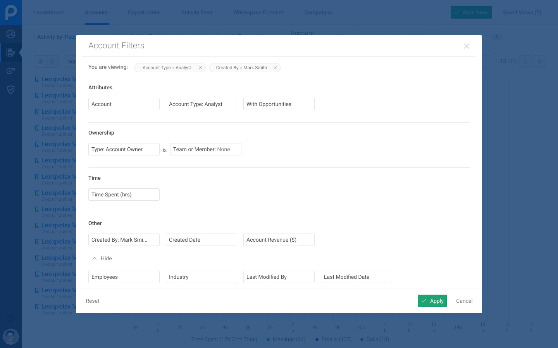Close the Account Filters dialog
Viewport: 558px width, 348px height.
coord(467,46)
